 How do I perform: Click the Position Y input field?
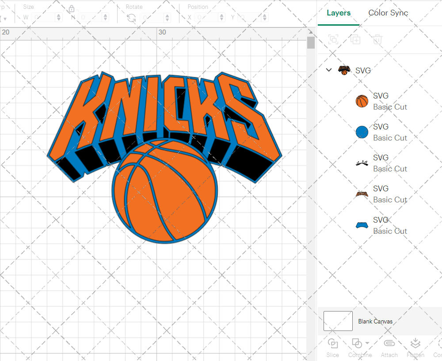click(250, 18)
